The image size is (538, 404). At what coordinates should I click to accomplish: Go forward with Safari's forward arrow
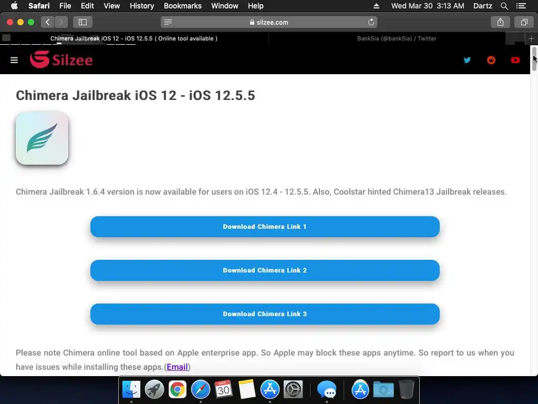(x=61, y=22)
